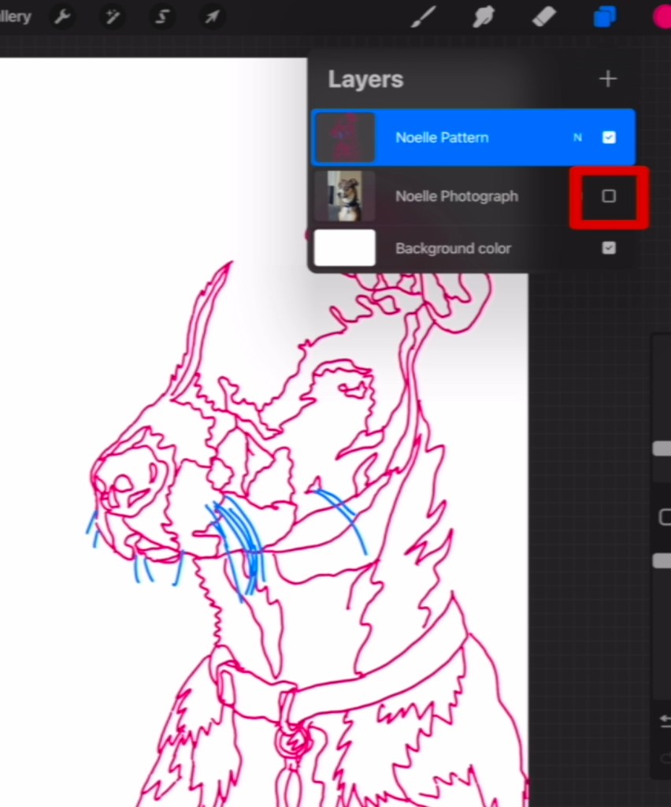Tap the Noelle Pattern layer thumbnail
This screenshot has height=807, width=671.
pos(344,137)
